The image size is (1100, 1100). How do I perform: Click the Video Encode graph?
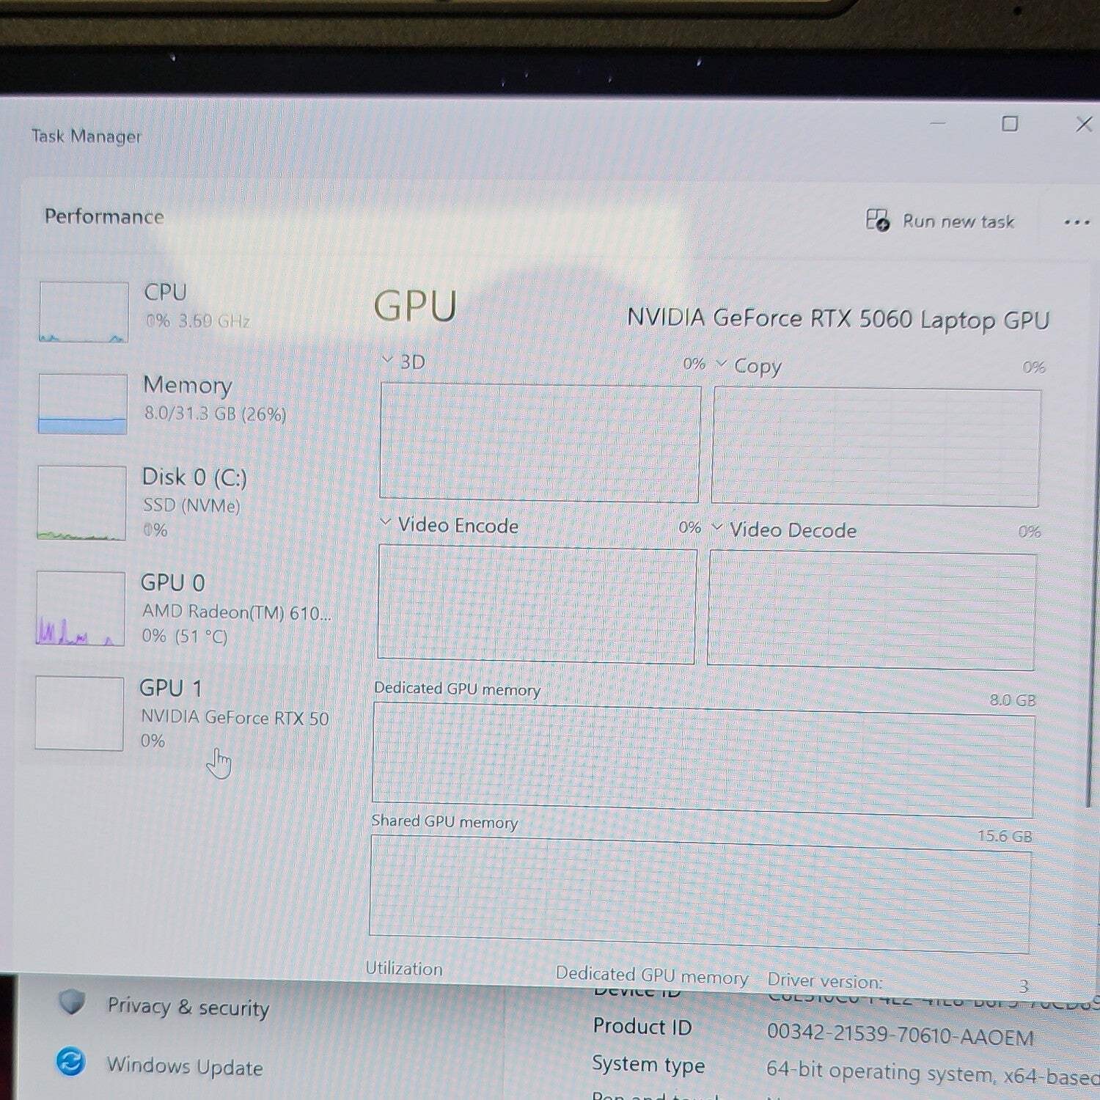537,605
